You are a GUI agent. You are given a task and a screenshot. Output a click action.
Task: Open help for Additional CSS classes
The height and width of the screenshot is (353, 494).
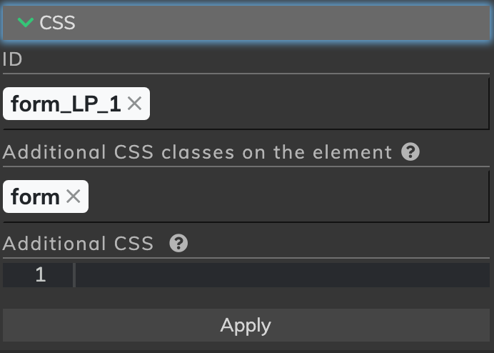[410, 151]
